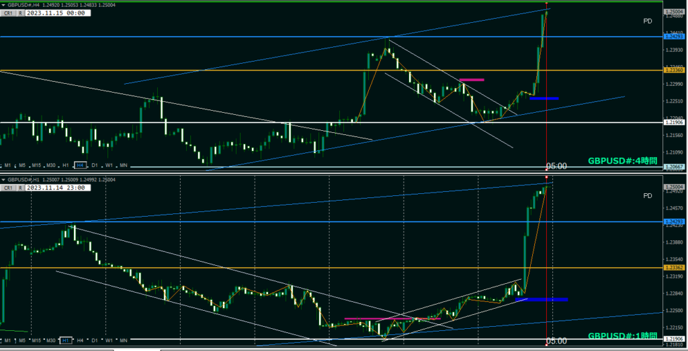The width and height of the screenshot is (688, 351).
Task: Click CR1 button in the H1 chart
Action: [8, 187]
